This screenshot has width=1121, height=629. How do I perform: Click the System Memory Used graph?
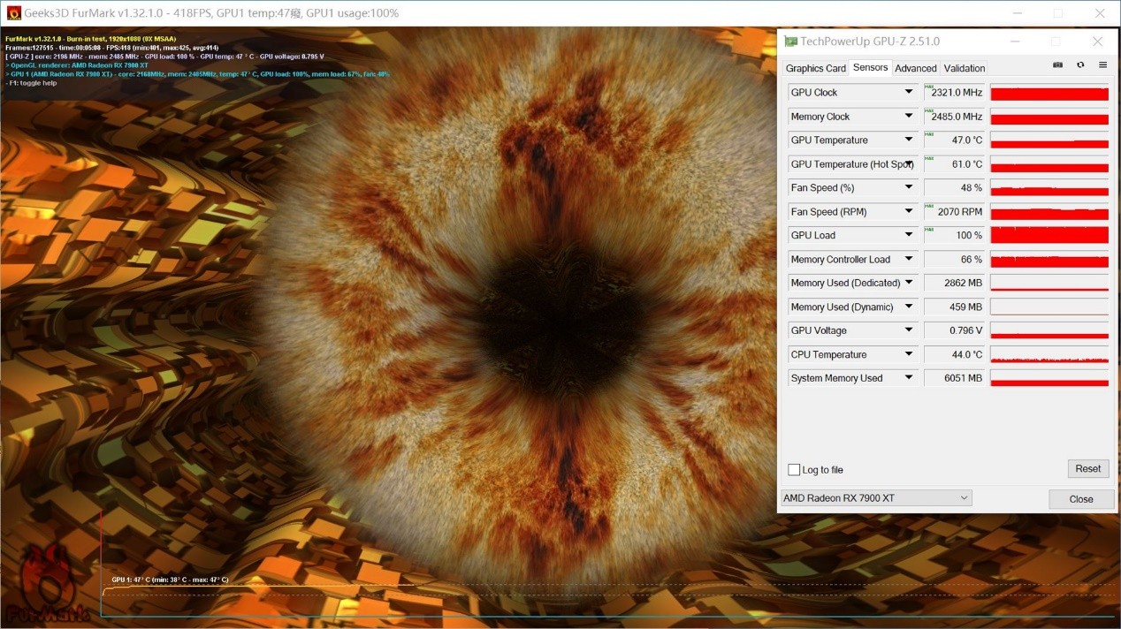tap(1049, 378)
